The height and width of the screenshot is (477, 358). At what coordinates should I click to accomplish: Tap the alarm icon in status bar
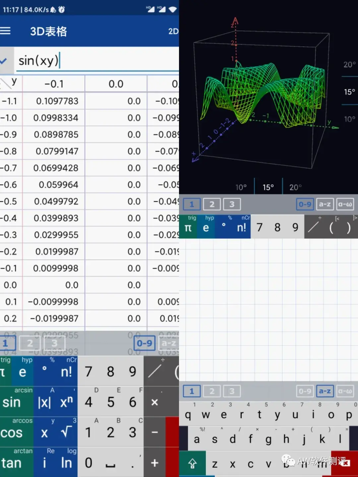[x=62, y=9]
